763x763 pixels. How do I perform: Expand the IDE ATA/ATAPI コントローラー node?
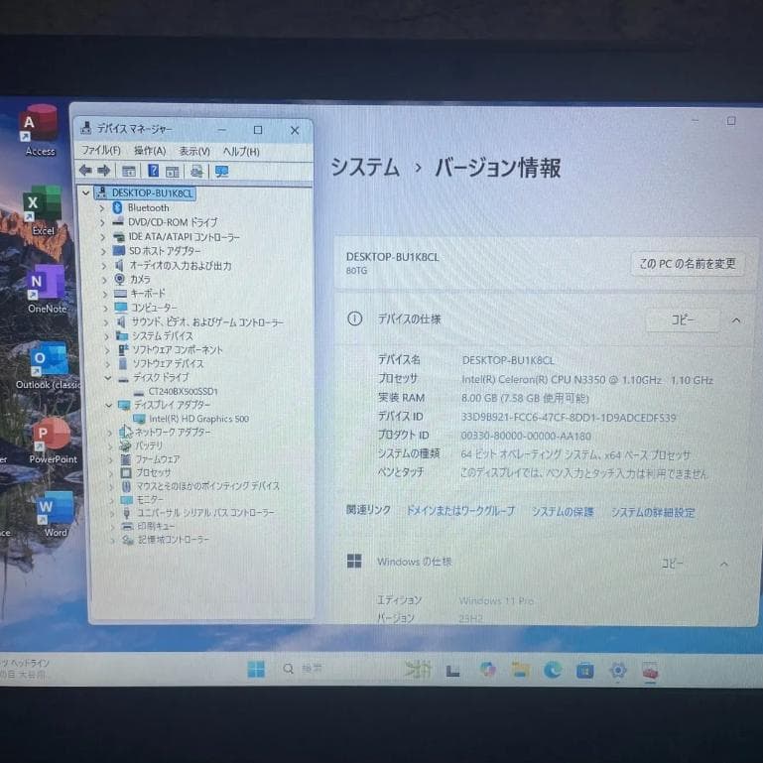pyautogui.click(x=102, y=237)
